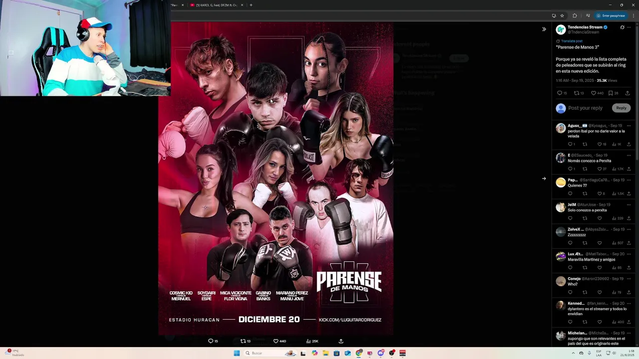Like the 'Quienes ??' reply

pyautogui.click(x=601, y=193)
